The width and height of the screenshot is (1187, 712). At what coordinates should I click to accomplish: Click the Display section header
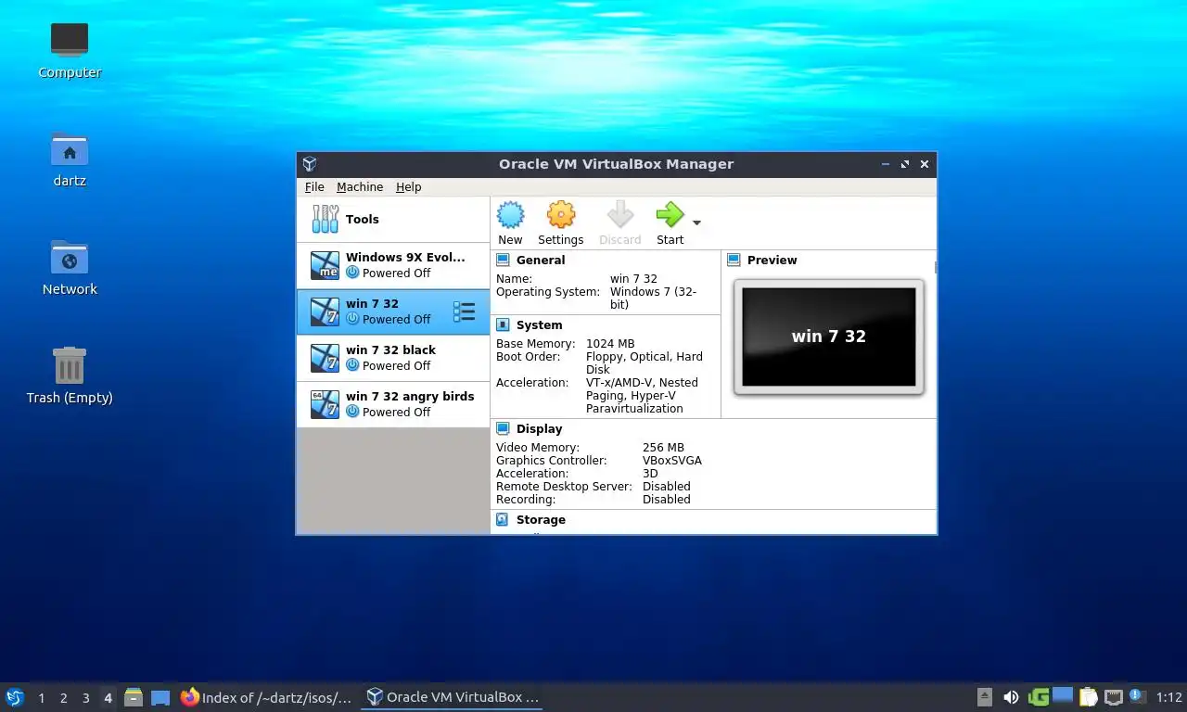(x=539, y=429)
